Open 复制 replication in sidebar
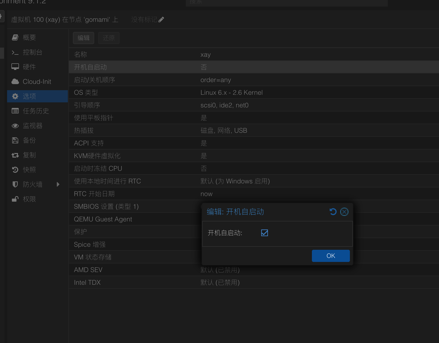Image resolution: width=439 pixels, height=343 pixels. (29, 155)
